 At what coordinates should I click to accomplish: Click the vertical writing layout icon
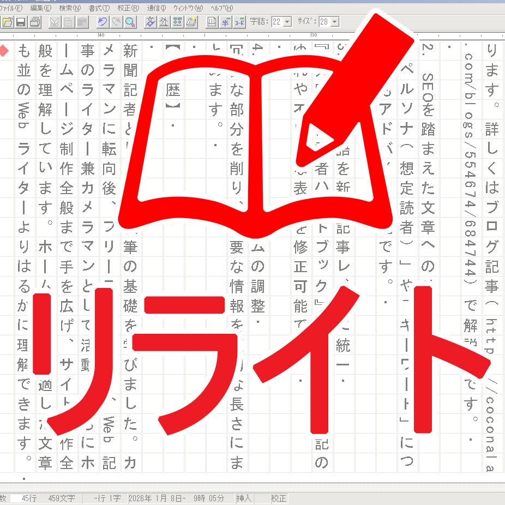[x=212, y=22]
